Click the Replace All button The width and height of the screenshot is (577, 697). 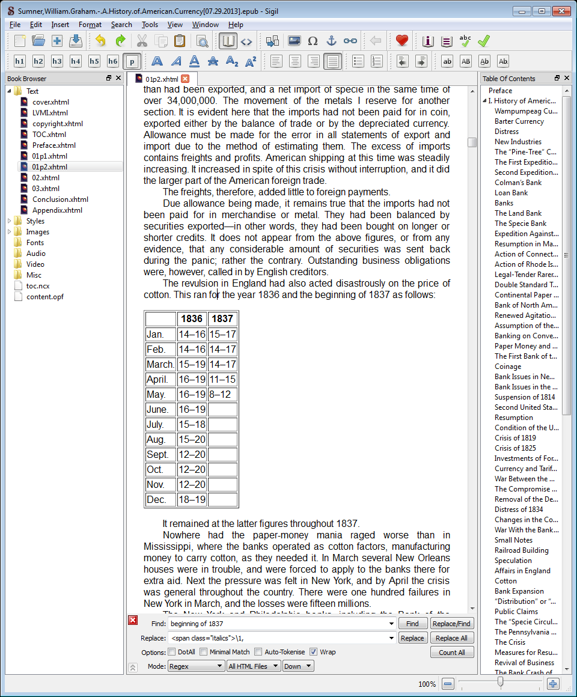click(x=452, y=638)
